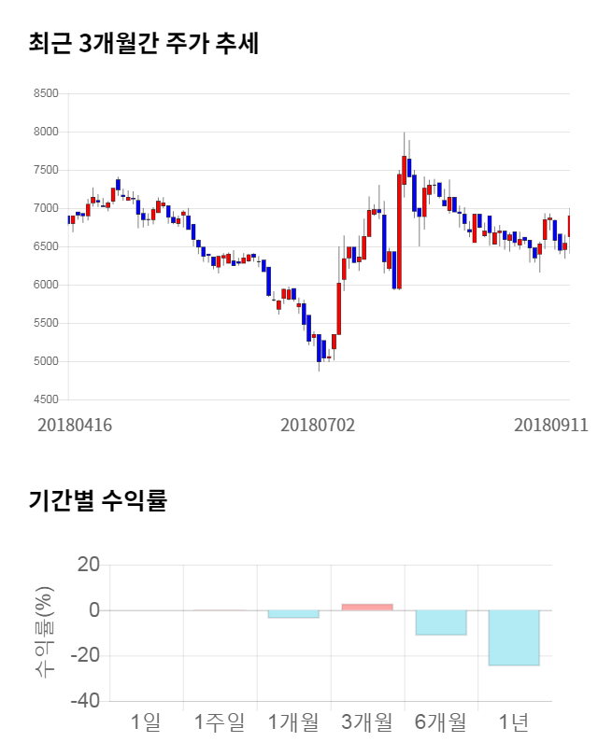Viewport: 598px width, 756px height.
Task: Select the 20180702 date label
Action: [318, 425]
